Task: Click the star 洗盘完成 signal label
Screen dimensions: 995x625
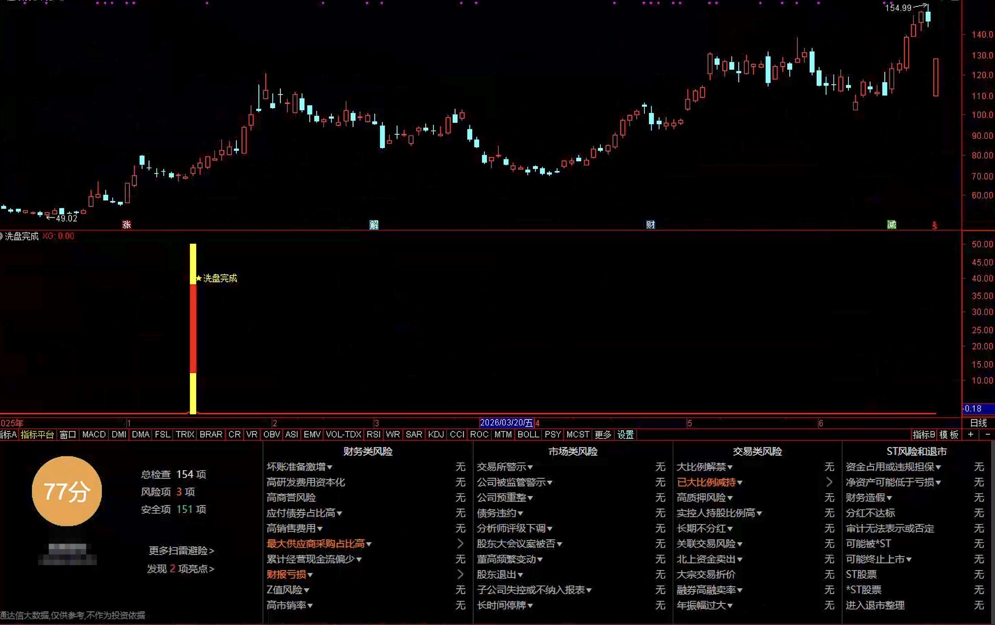Action: (216, 278)
